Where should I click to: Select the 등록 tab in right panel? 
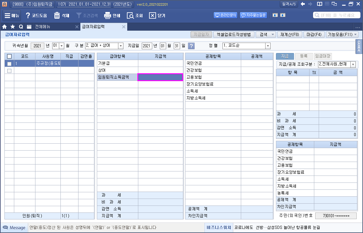coord(304,56)
